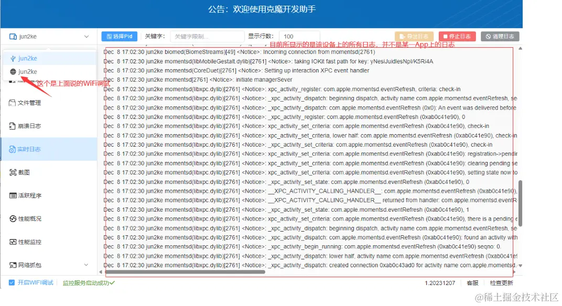
Task: Select the 'criteria: check-in' xpc_activity_register line
Action: click(282, 89)
